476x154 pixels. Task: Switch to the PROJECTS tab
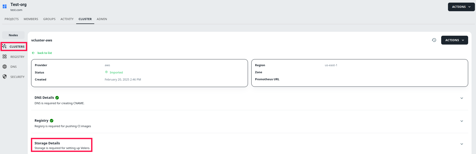(x=12, y=19)
